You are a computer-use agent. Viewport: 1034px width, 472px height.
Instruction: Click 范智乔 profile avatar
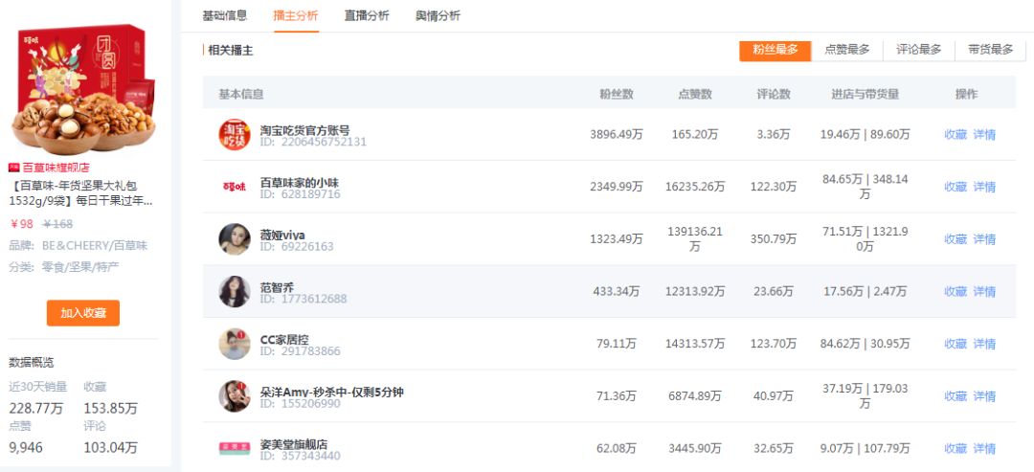[235, 291]
